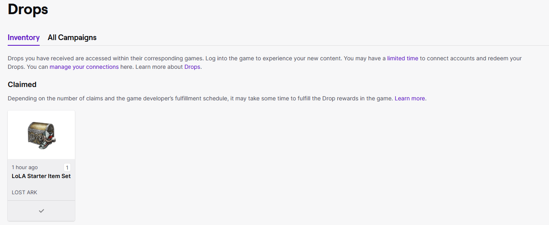Open the 'limited time' link
549x225 pixels.
402,58
